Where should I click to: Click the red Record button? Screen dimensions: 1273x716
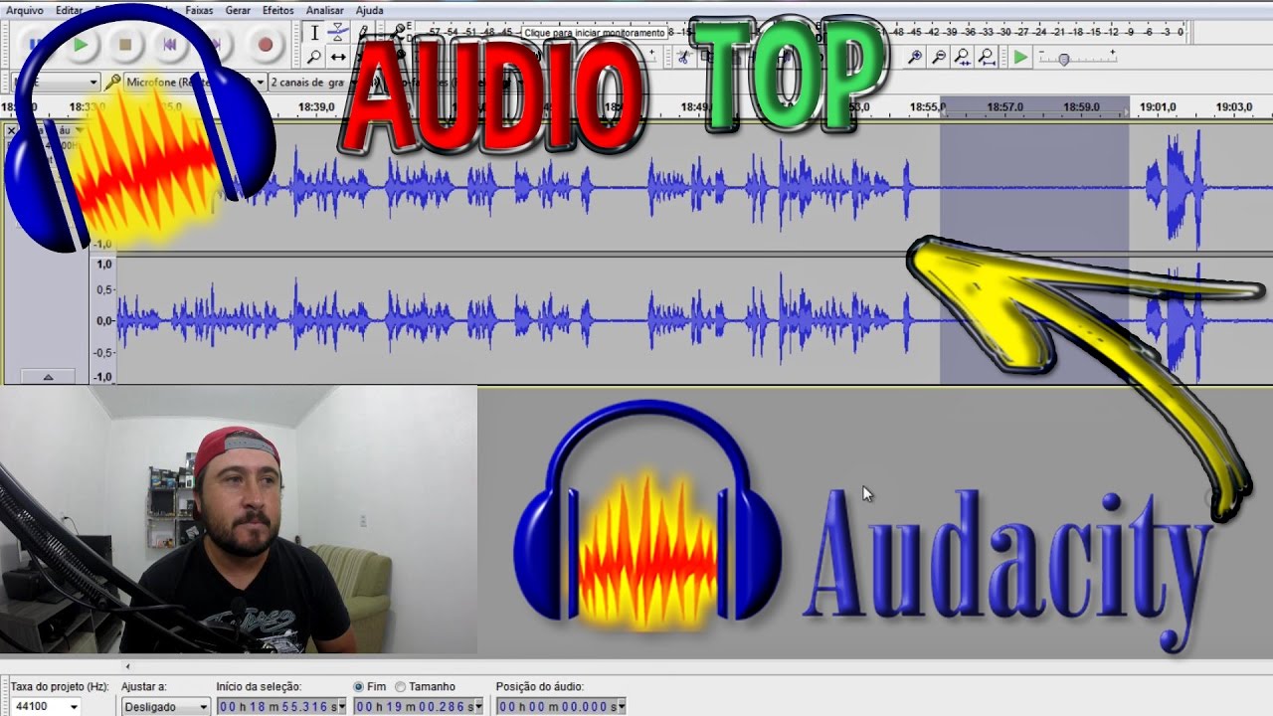265,45
